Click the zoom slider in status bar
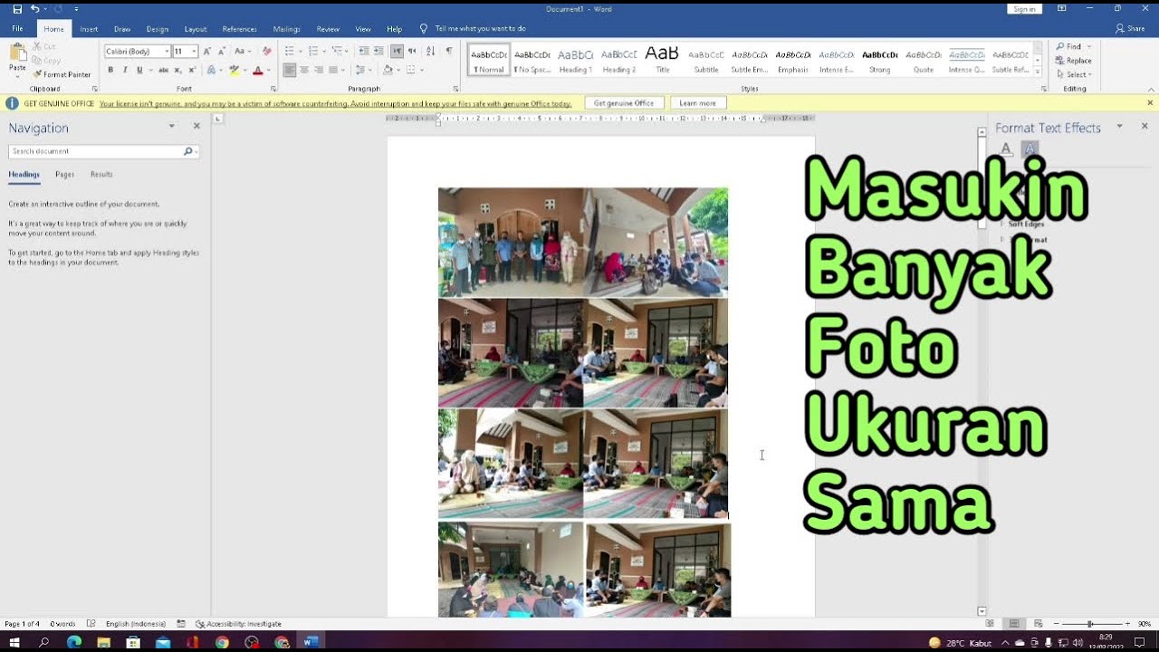 point(1090,624)
